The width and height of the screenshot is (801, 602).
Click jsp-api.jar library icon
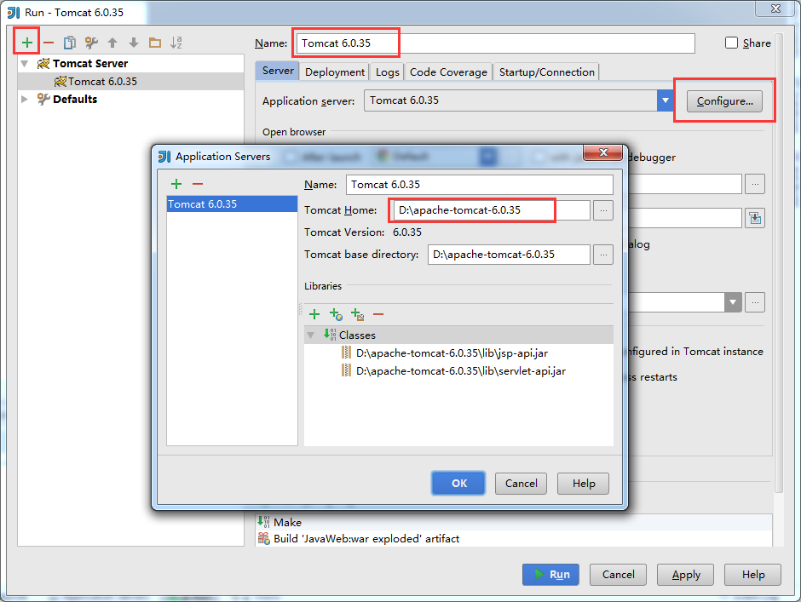tap(346, 353)
